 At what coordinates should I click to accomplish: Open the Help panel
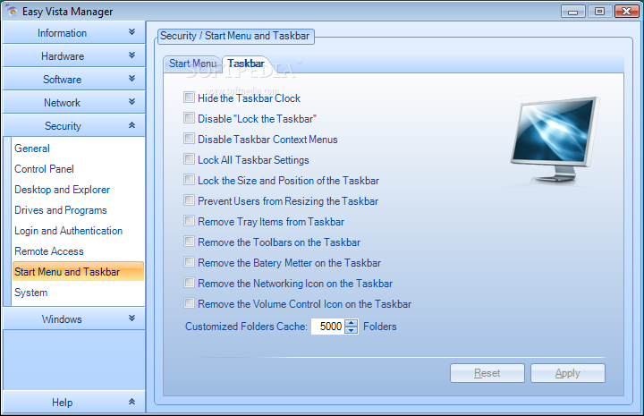(74, 402)
